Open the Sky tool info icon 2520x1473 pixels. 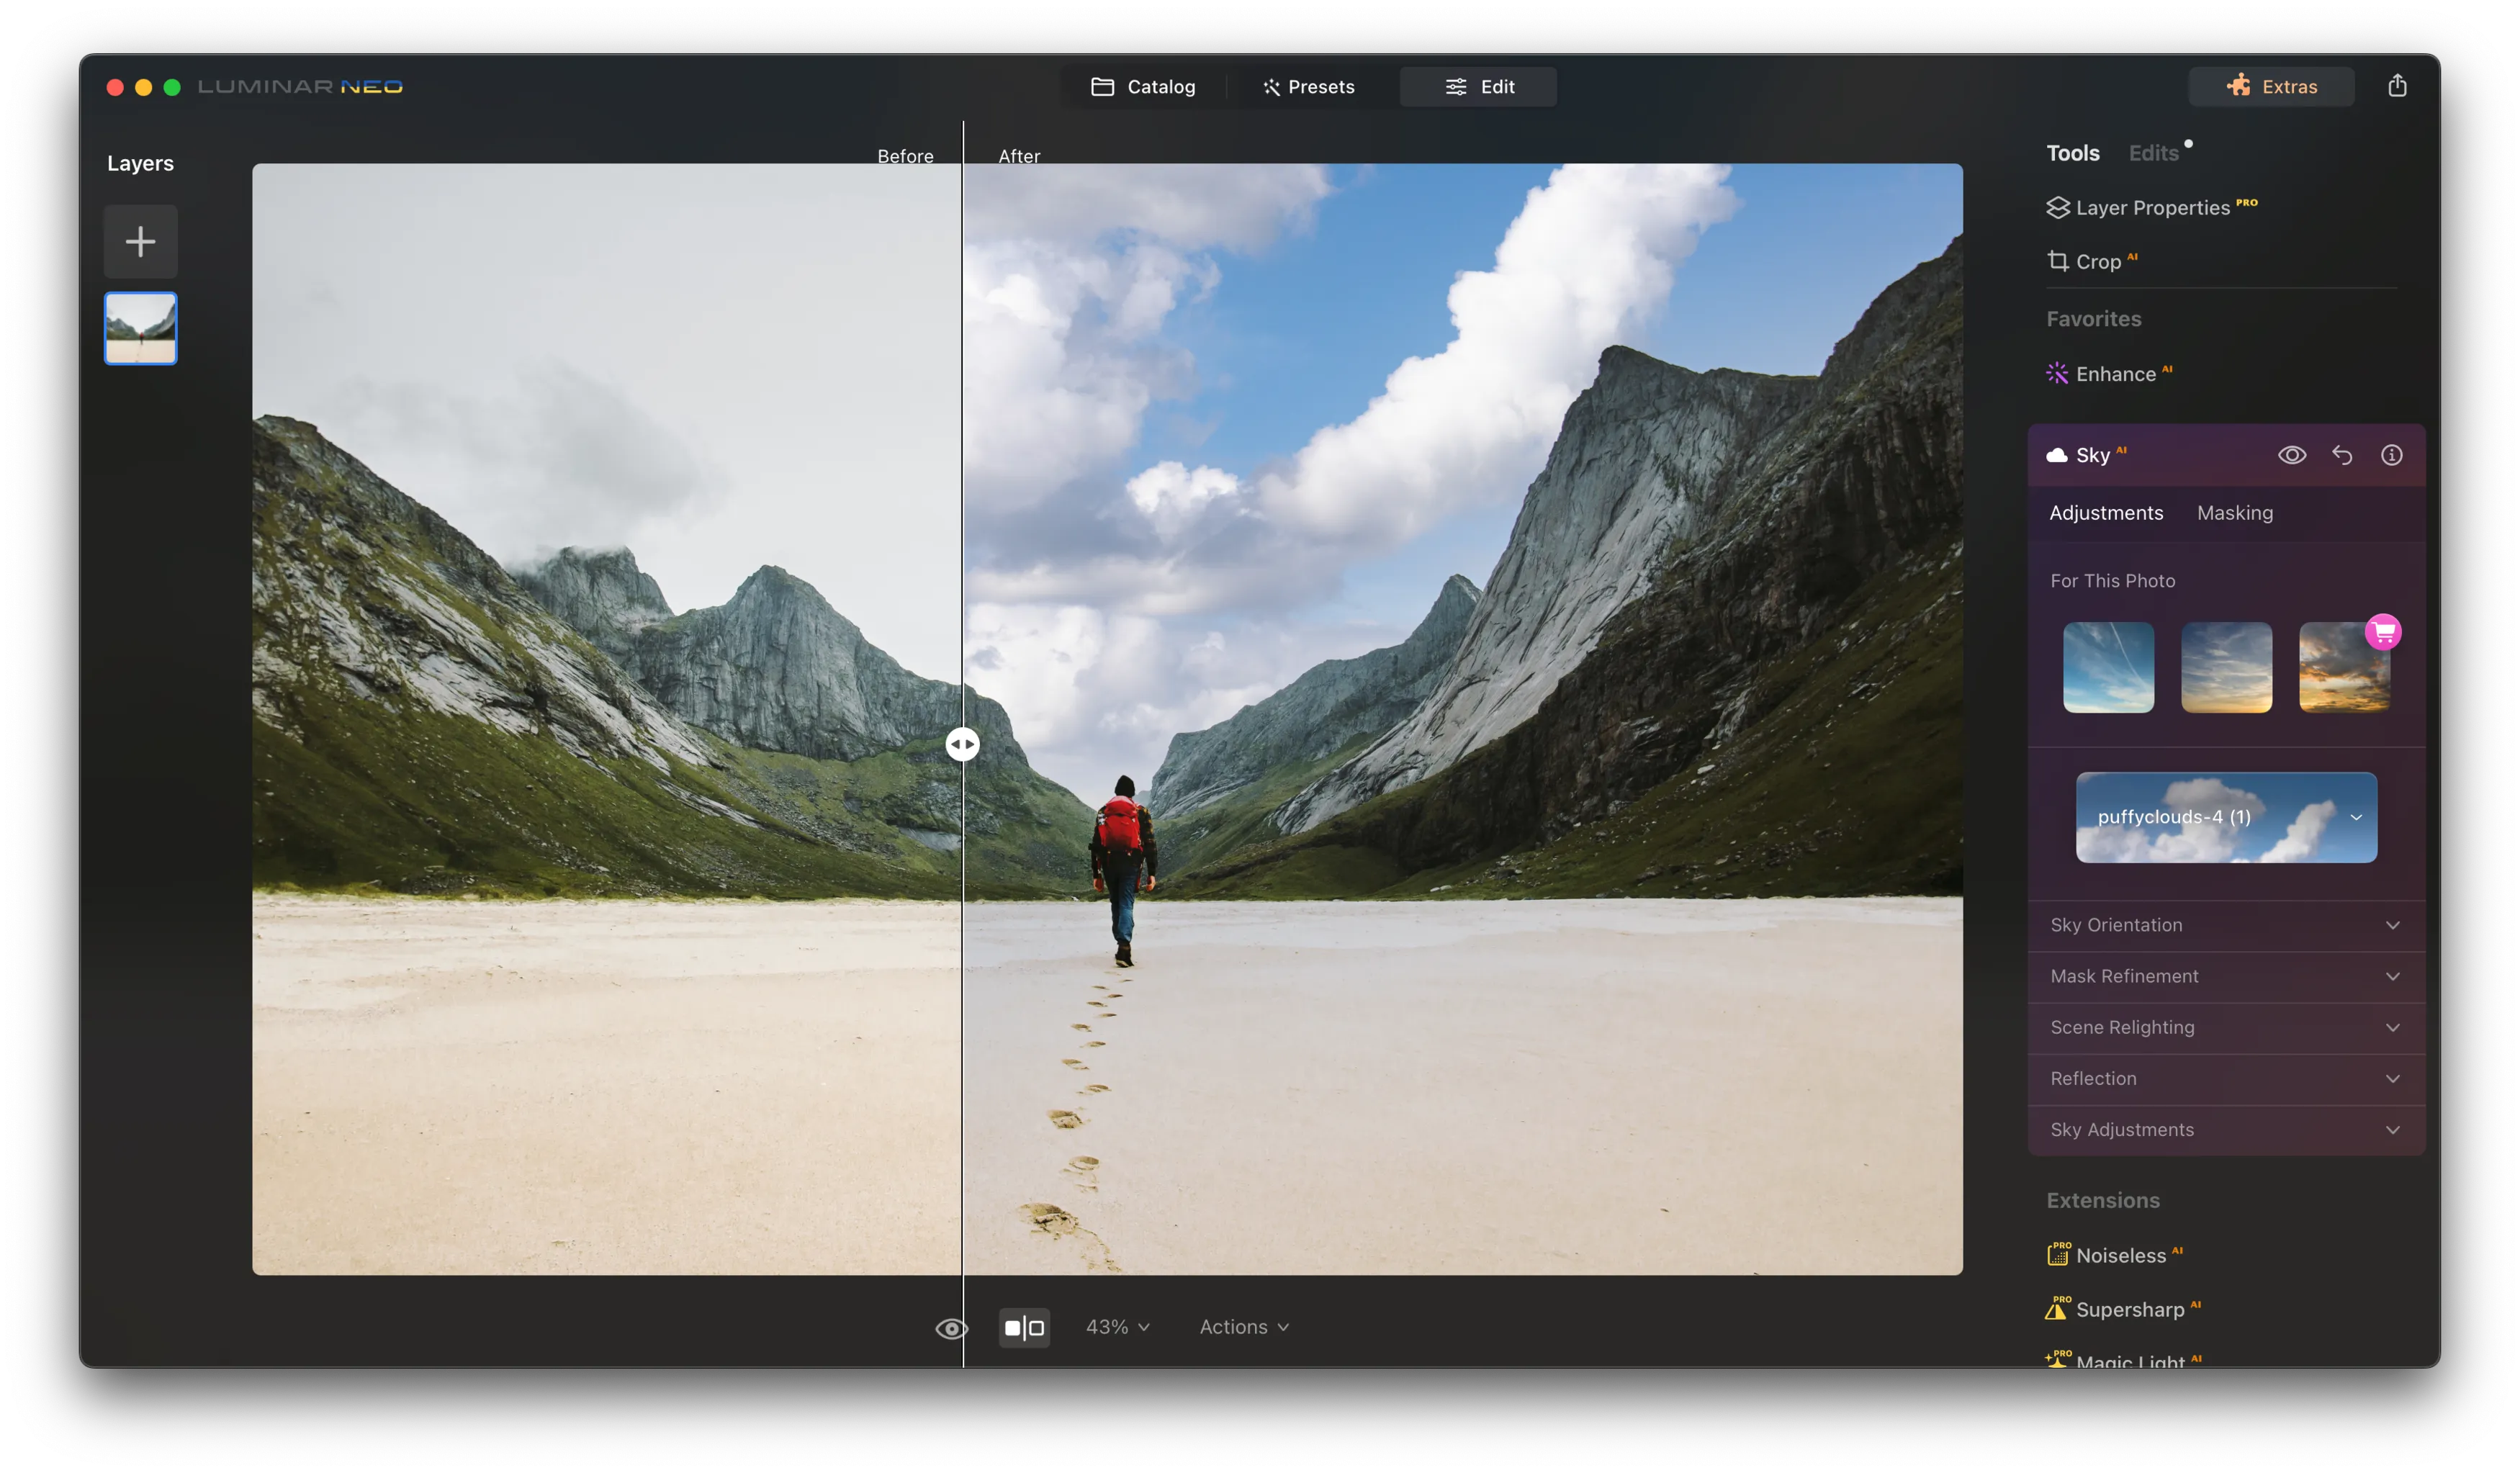pos(2391,455)
